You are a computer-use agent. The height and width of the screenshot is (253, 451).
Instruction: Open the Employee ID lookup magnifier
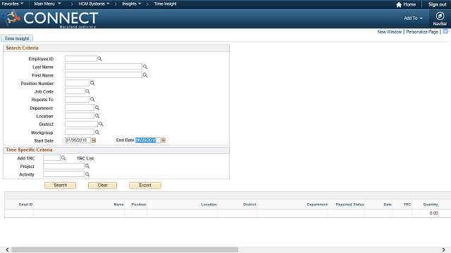pyautogui.click(x=99, y=58)
